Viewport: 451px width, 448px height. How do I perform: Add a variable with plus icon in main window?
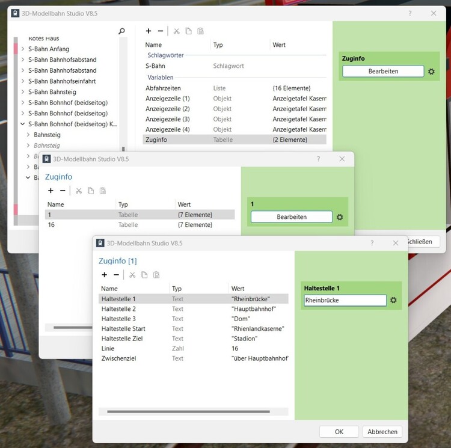[x=149, y=31]
